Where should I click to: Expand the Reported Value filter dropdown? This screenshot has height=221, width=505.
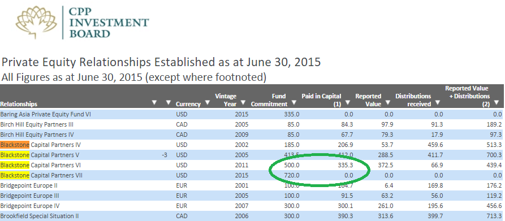click(x=387, y=103)
